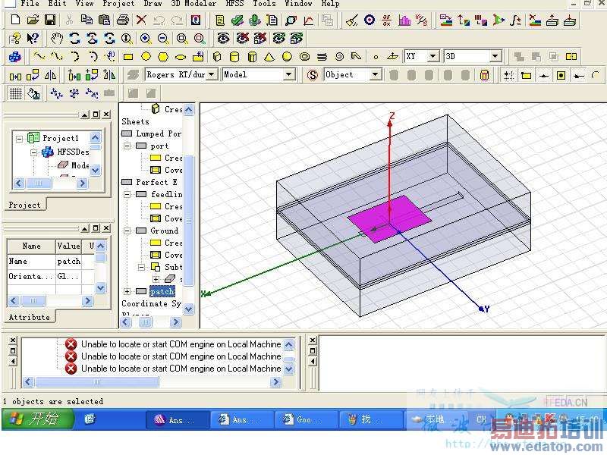Draw a cylinder with the cylinder tool
607x455 pixels.
(234, 57)
